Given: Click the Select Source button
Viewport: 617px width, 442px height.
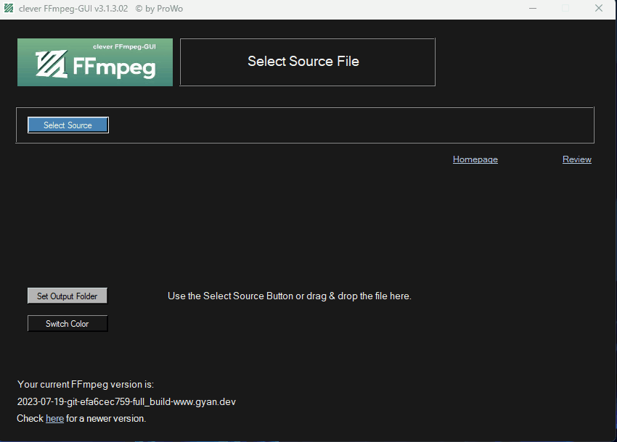Looking at the screenshot, I should point(68,125).
